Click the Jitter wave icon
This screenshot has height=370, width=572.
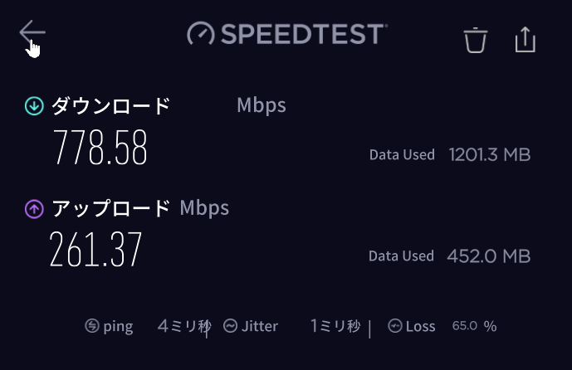(x=230, y=326)
